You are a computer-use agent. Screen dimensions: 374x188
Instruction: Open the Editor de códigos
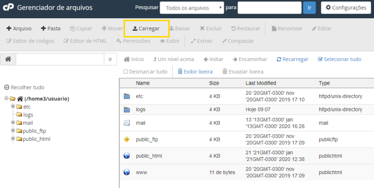pyautogui.click(x=30, y=41)
